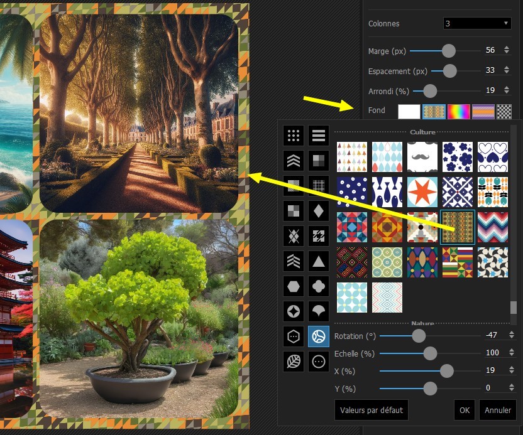This screenshot has height=435, width=523.
Task: Click the pattern list scrollbar
Action: tap(514, 307)
